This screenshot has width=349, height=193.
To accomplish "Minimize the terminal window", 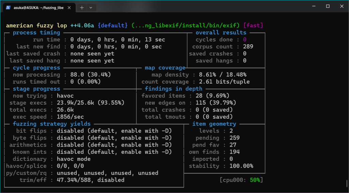I will tap(312, 6).
